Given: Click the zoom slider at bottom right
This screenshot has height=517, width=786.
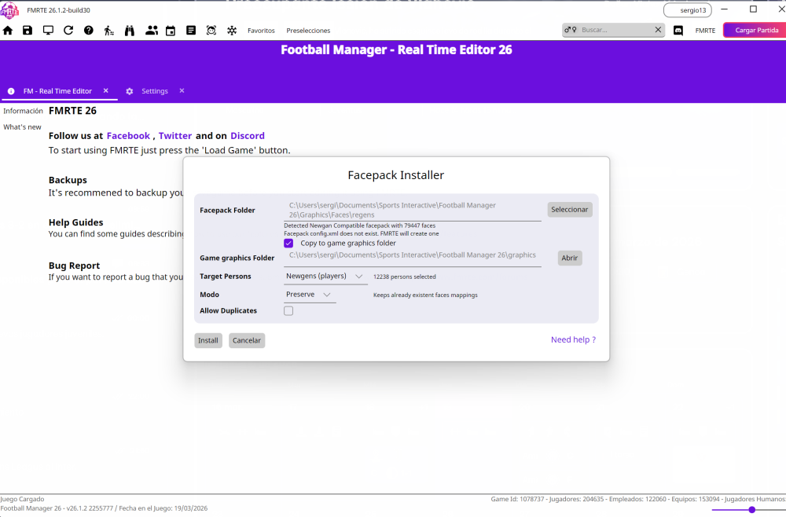Looking at the screenshot, I should point(751,510).
